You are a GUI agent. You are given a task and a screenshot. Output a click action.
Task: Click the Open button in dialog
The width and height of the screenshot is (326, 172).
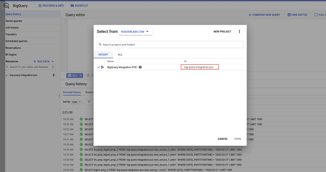238,139
